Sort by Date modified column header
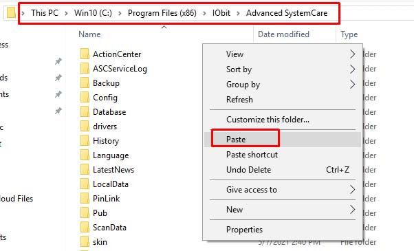Image resolution: width=414 pixels, height=251 pixels. (x=283, y=34)
